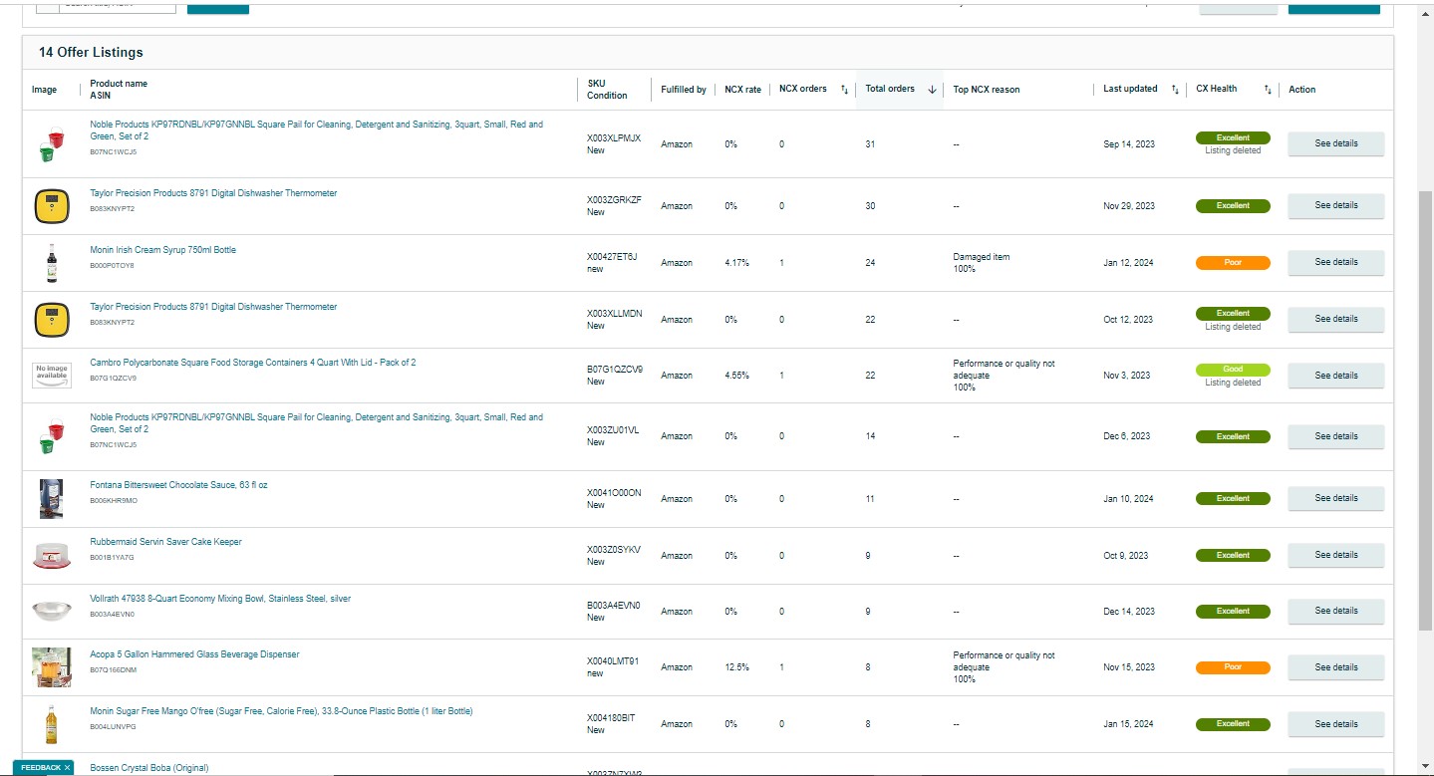Click the Good CX Health badge for Cambro containers
1434x776 pixels.
[x=1233, y=370]
